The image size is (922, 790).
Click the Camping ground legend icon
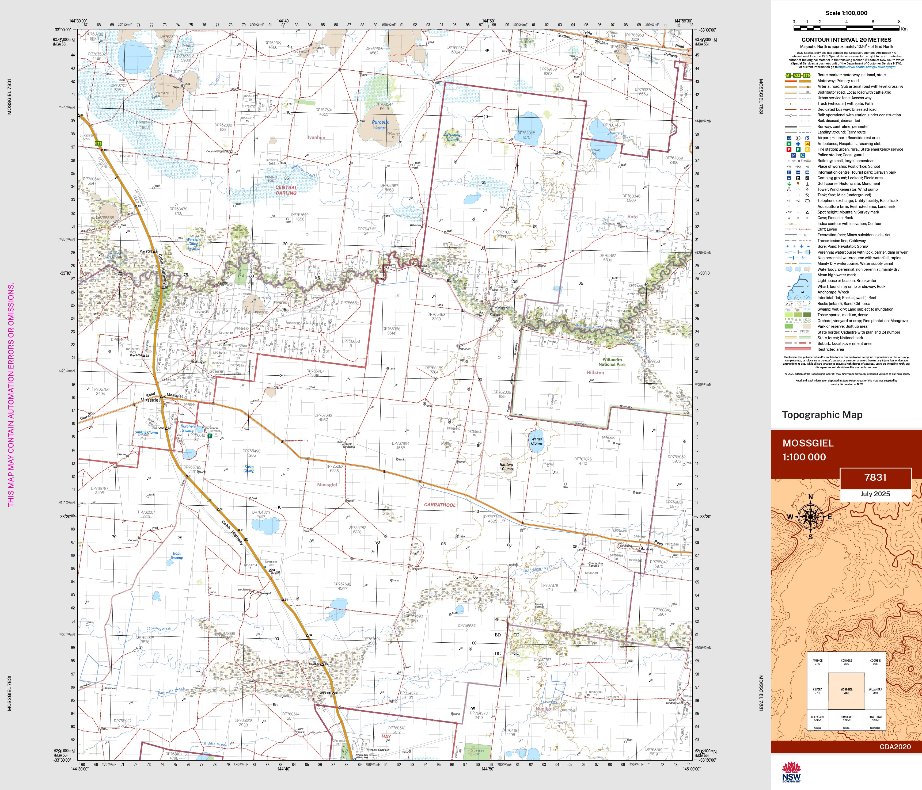tap(788, 178)
